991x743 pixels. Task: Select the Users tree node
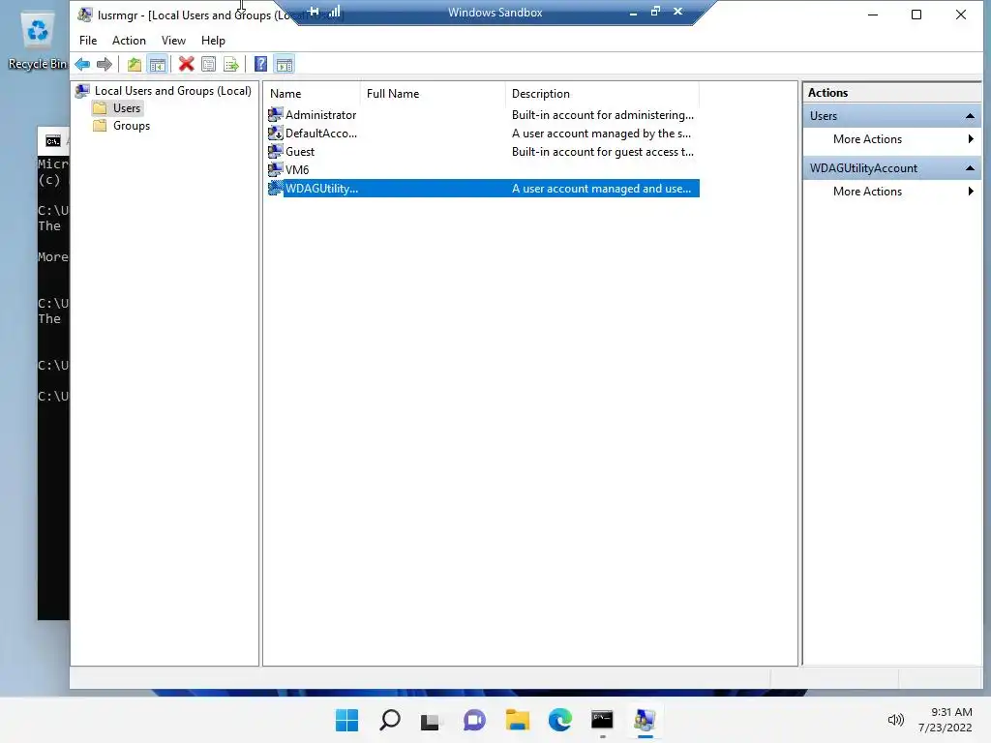[127, 108]
